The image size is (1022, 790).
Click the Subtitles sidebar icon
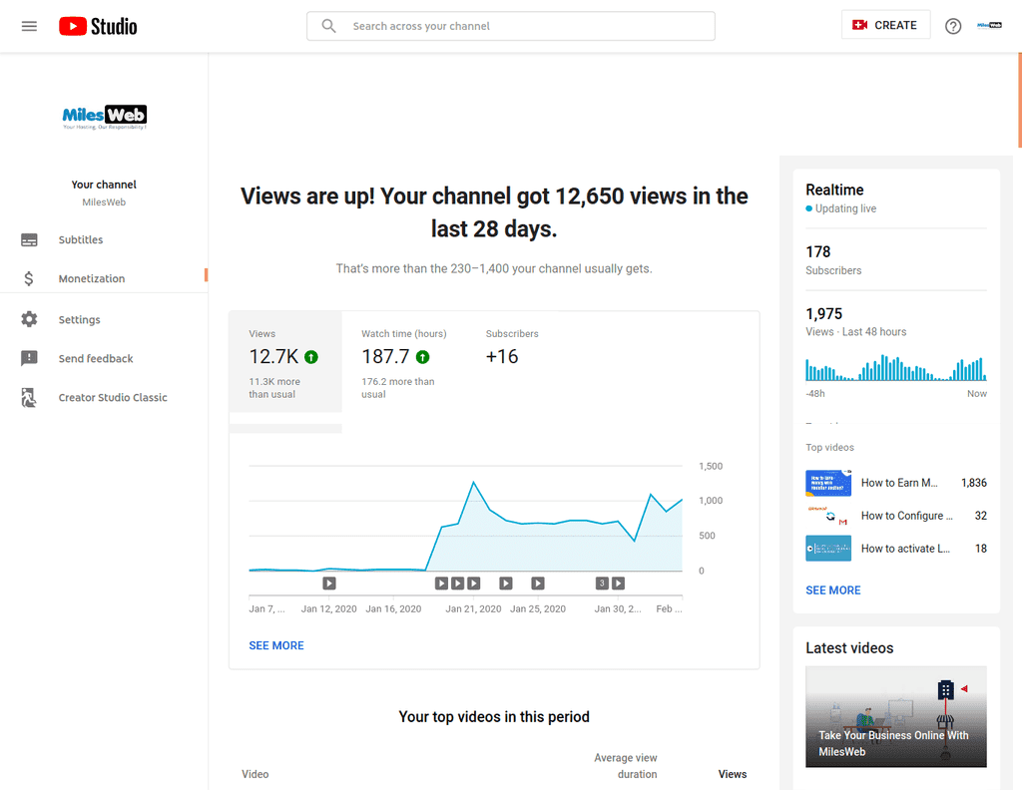(29, 239)
